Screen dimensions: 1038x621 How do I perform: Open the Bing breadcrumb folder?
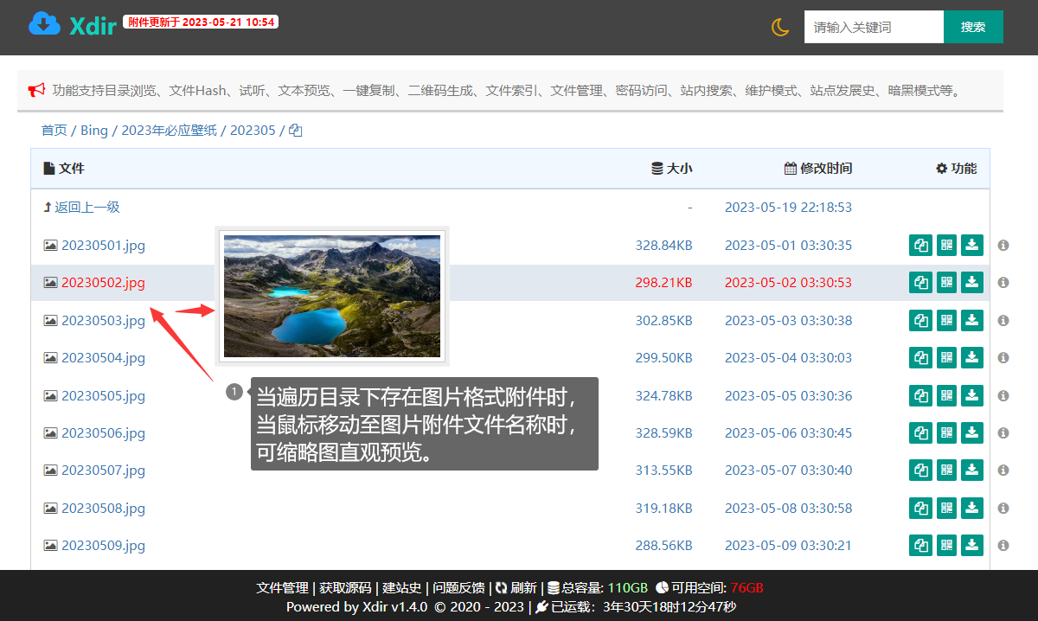[94, 131]
